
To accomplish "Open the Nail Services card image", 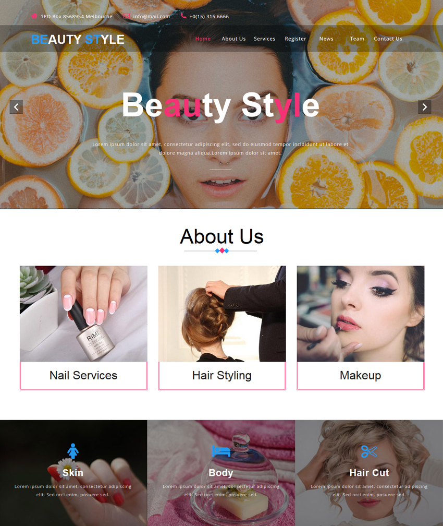I will click(x=83, y=314).
